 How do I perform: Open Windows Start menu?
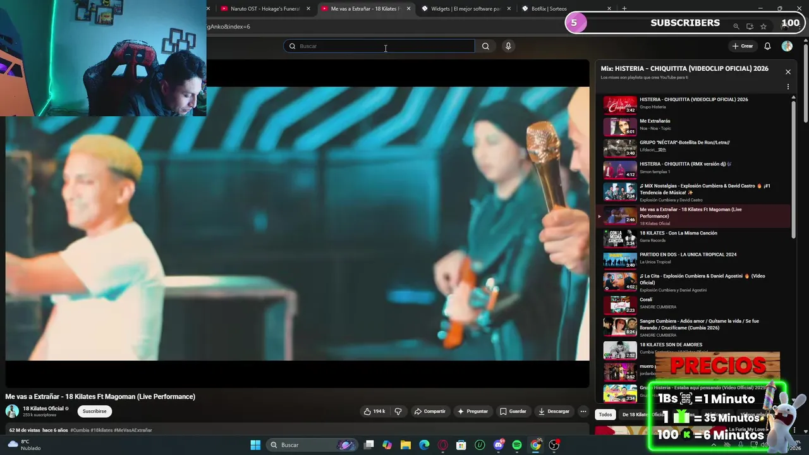tap(255, 445)
